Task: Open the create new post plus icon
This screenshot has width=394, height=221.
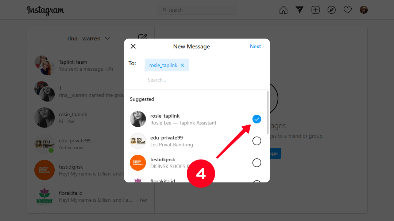Action: click(315, 10)
